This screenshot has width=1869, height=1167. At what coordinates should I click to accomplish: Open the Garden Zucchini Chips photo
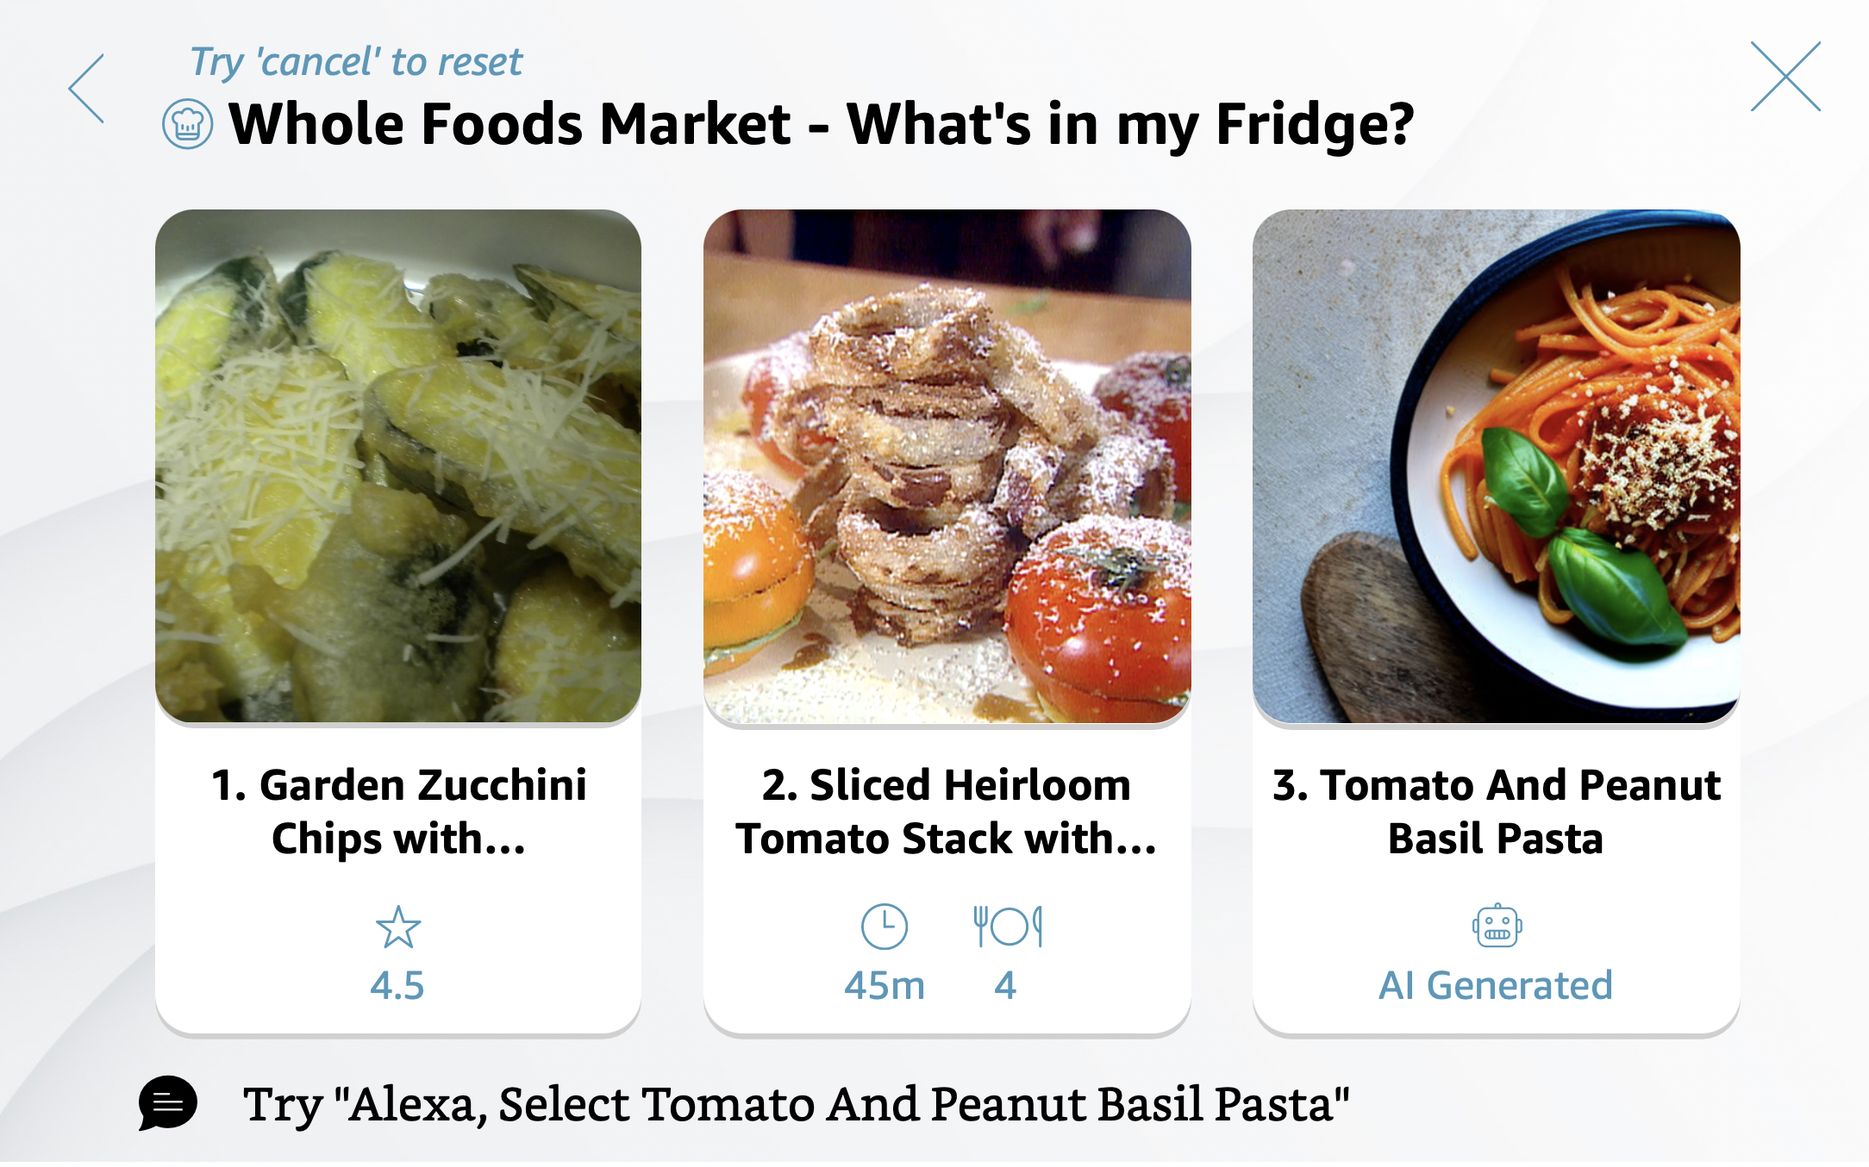(398, 465)
